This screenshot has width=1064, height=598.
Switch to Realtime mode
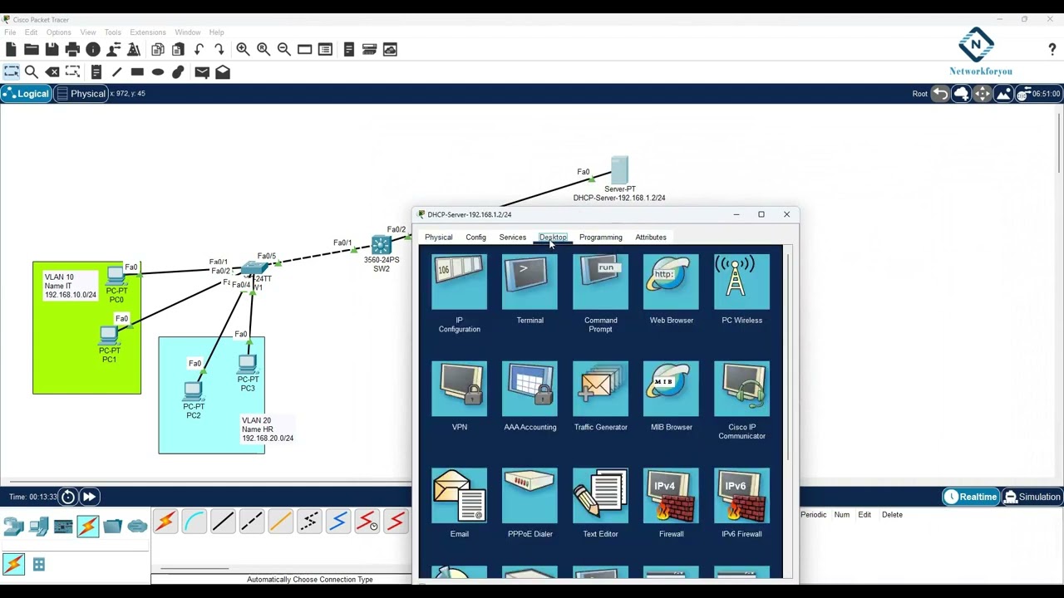coord(970,497)
